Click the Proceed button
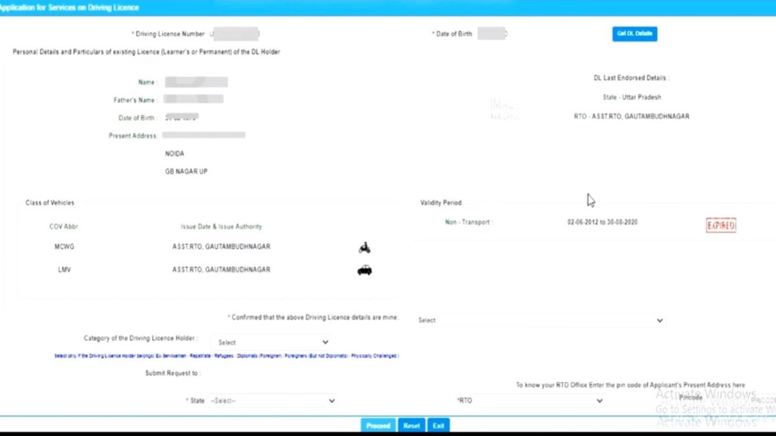Viewport: 776px width, 436px height. tap(378, 426)
